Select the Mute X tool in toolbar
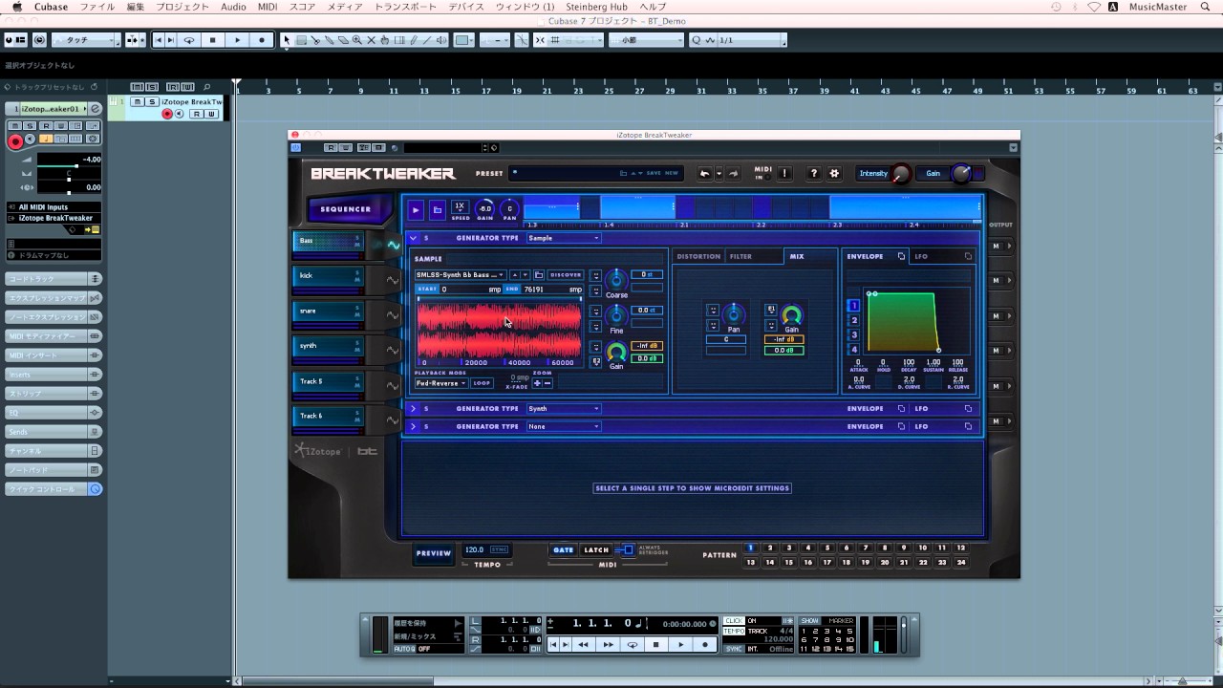1223x688 pixels. tap(372, 40)
